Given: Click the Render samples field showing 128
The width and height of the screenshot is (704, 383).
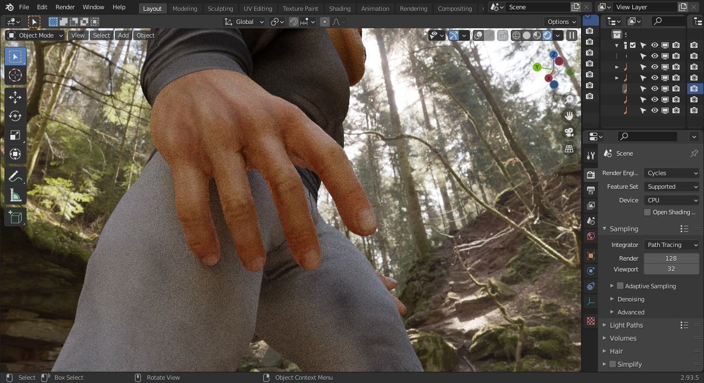Looking at the screenshot, I should 671,258.
